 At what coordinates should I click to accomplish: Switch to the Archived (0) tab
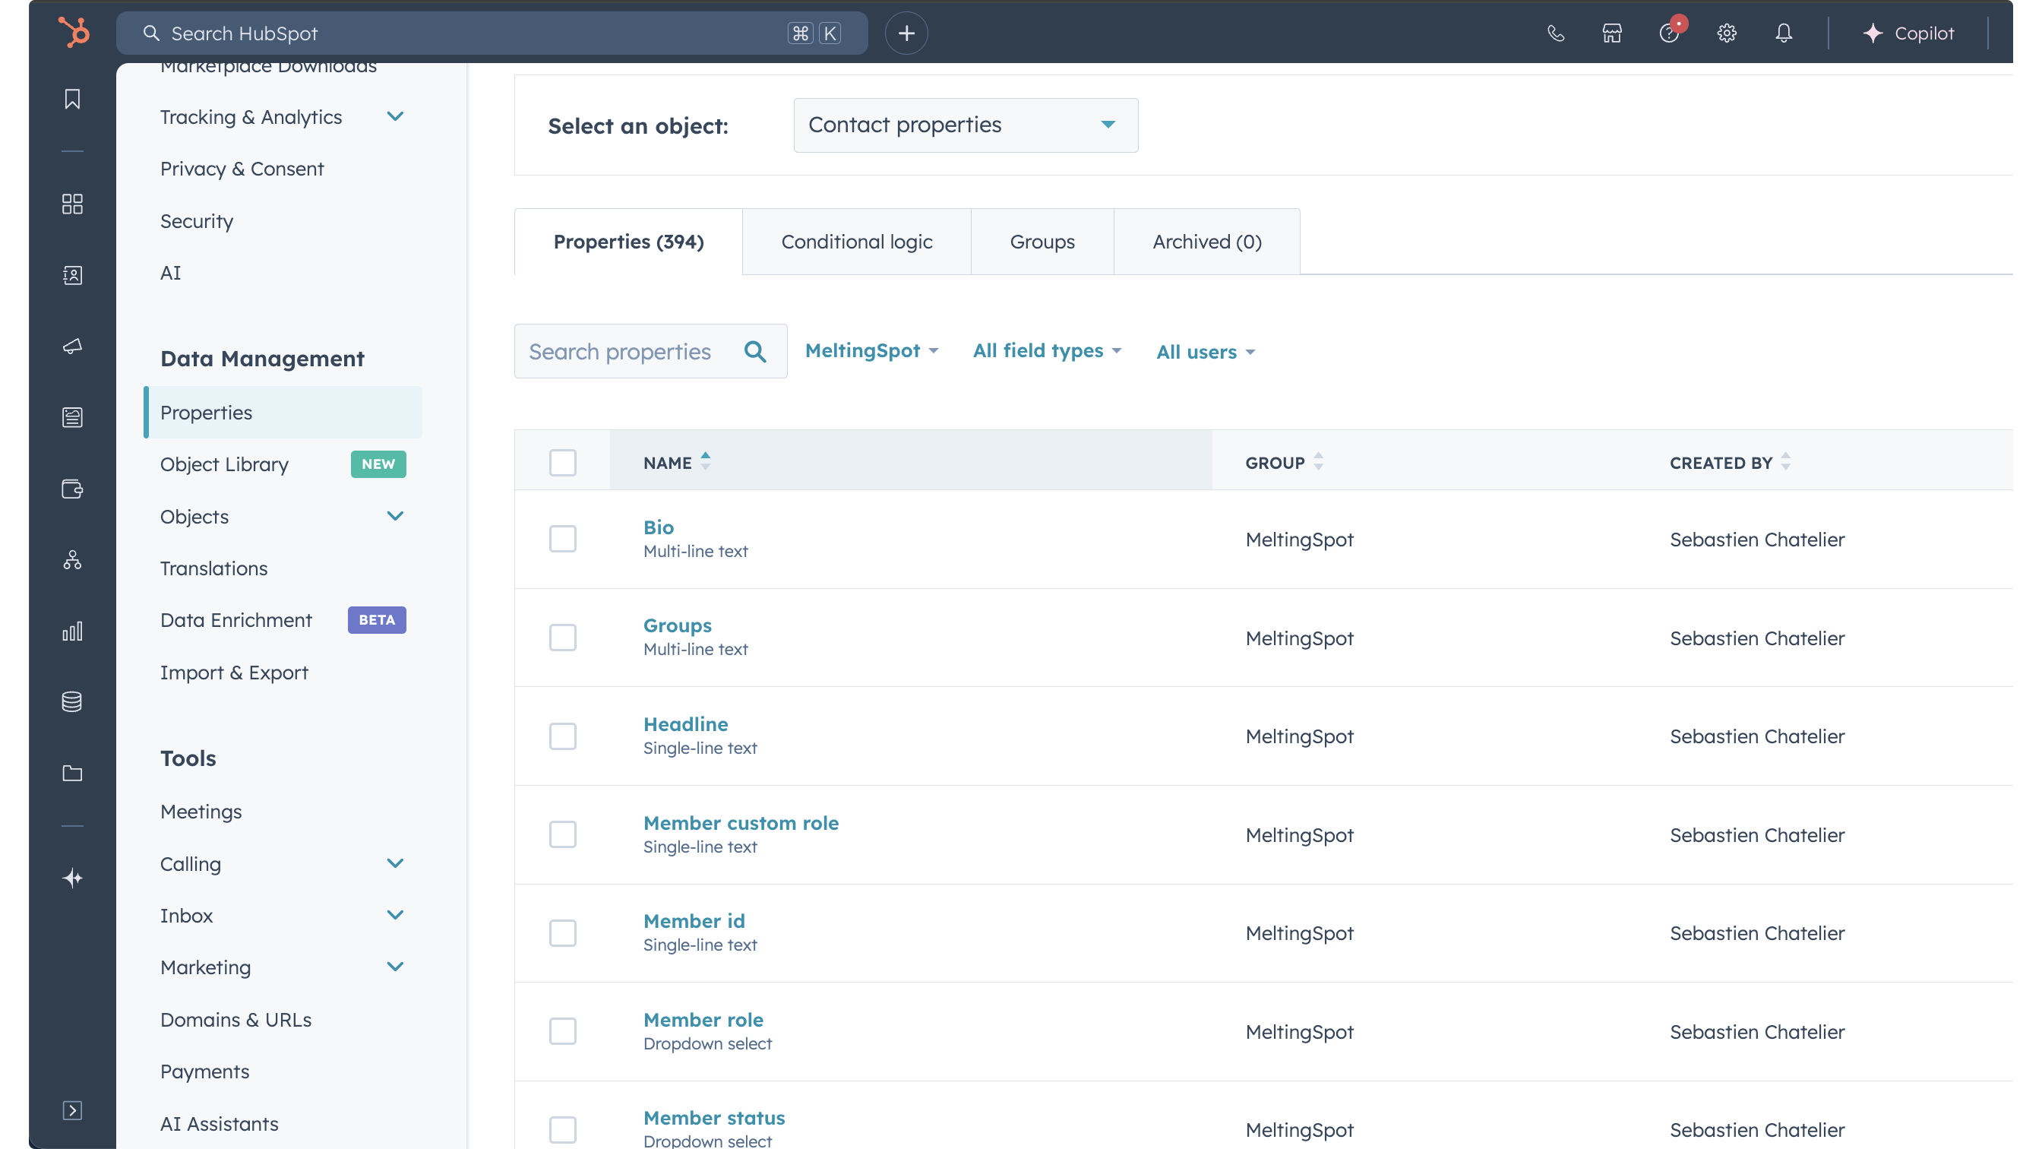[x=1206, y=242]
